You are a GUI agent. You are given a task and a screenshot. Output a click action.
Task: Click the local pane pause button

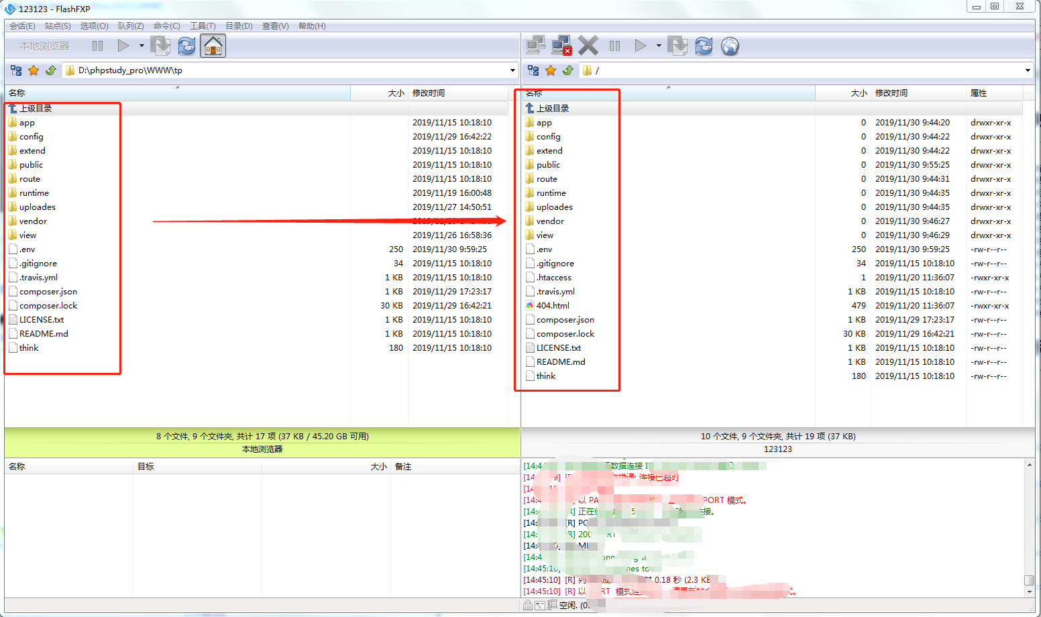98,46
